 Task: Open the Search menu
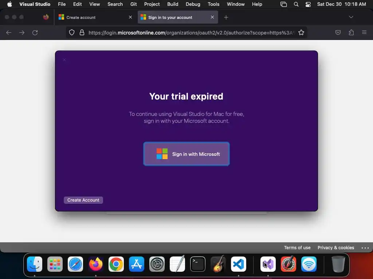[115, 4]
